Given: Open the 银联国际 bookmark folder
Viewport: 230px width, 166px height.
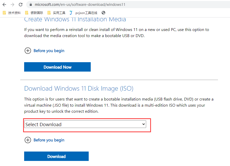Looking at the screenshot, I should tap(34, 13).
